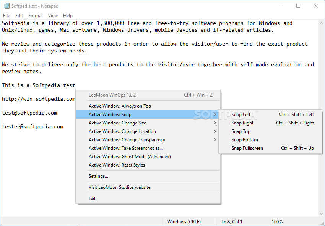Image resolution: width=325 pixels, height=226 pixels.
Task: Minimize the Notepad window
Action: tap(281, 6)
